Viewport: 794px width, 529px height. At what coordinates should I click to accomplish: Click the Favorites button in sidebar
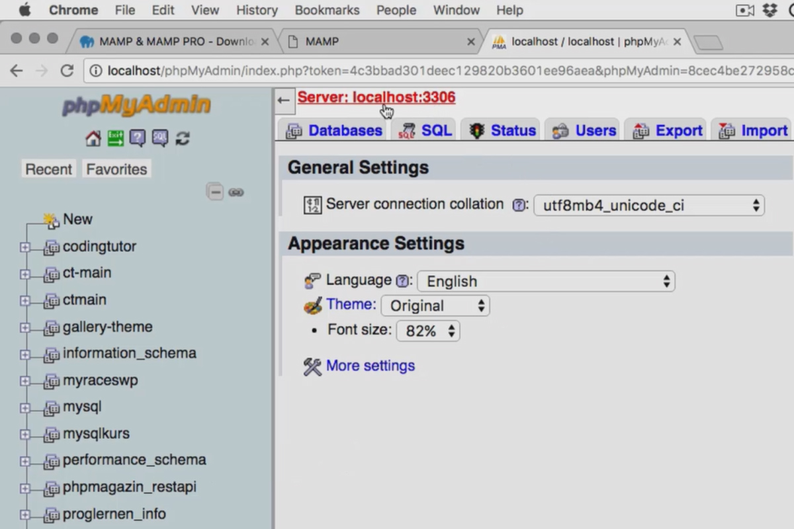116,169
